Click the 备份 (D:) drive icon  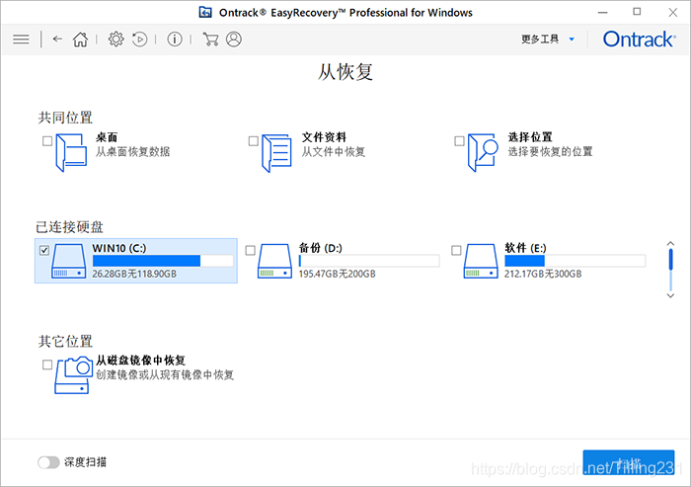274,261
